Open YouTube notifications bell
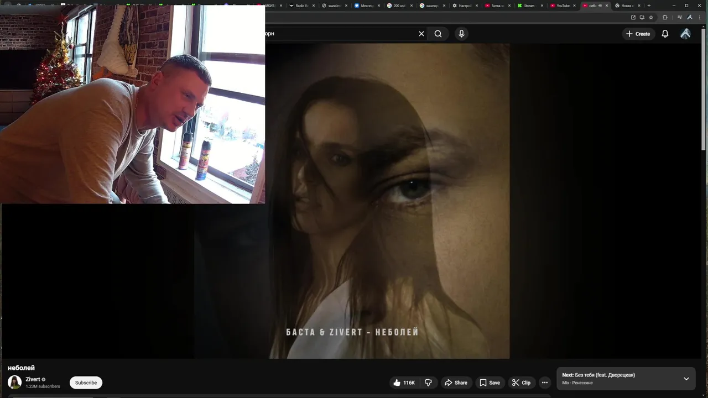 click(665, 34)
